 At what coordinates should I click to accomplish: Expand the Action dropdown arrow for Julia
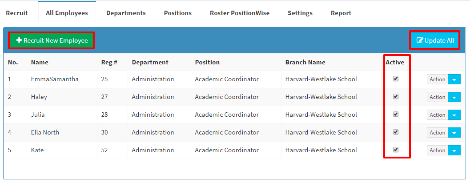click(454, 115)
